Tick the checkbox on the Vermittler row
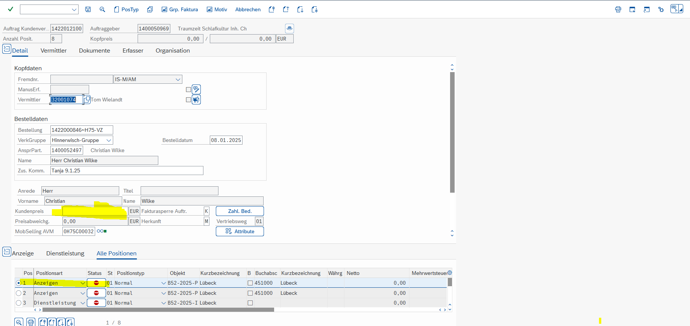Screen dimensions: 690x326 click(188, 100)
